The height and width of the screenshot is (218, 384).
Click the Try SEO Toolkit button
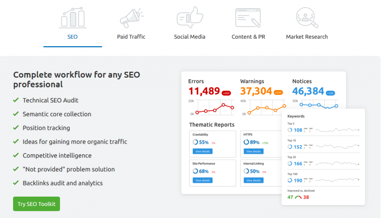(x=36, y=204)
